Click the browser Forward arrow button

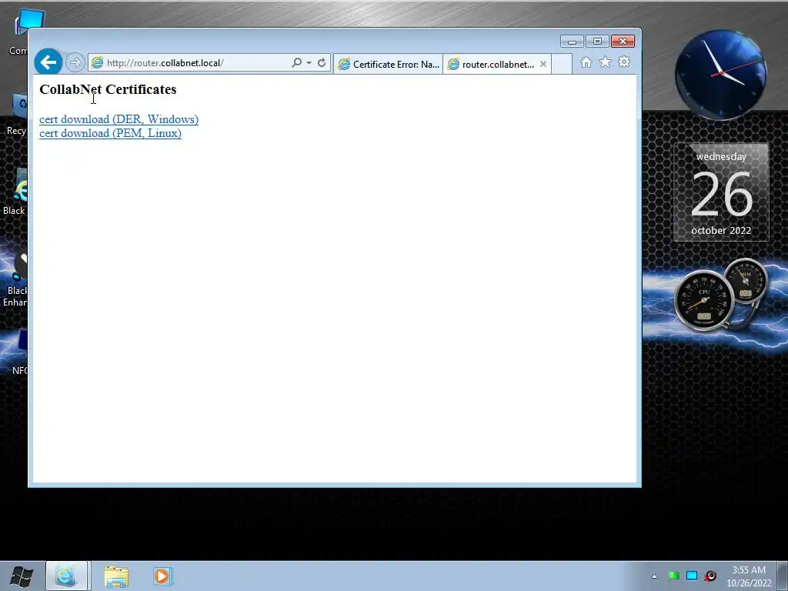coord(75,62)
